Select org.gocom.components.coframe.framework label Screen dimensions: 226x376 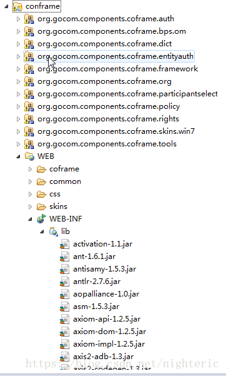pyautogui.click(x=118, y=69)
